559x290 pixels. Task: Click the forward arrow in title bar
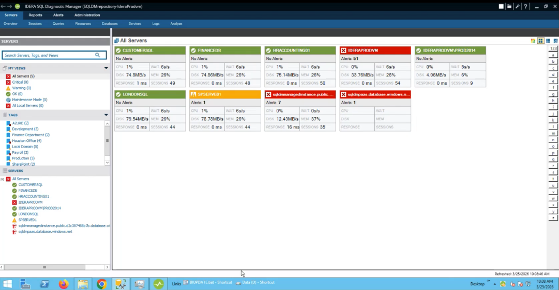(10, 6)
